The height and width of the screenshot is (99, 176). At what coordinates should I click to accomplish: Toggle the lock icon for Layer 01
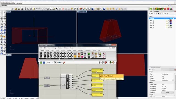point(169,20)
